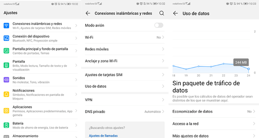259x138 pixels.
Task: Open the Pantalla settings entry
Action: [40, 65]
